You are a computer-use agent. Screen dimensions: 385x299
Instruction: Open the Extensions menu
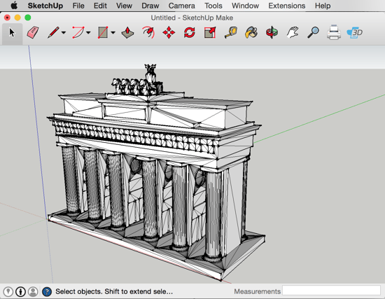click(x=287, y=6)
